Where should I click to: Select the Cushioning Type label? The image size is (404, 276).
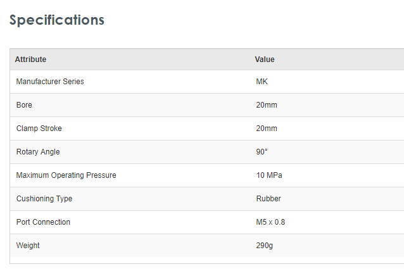pyautogui.click(x=44, y=199)
